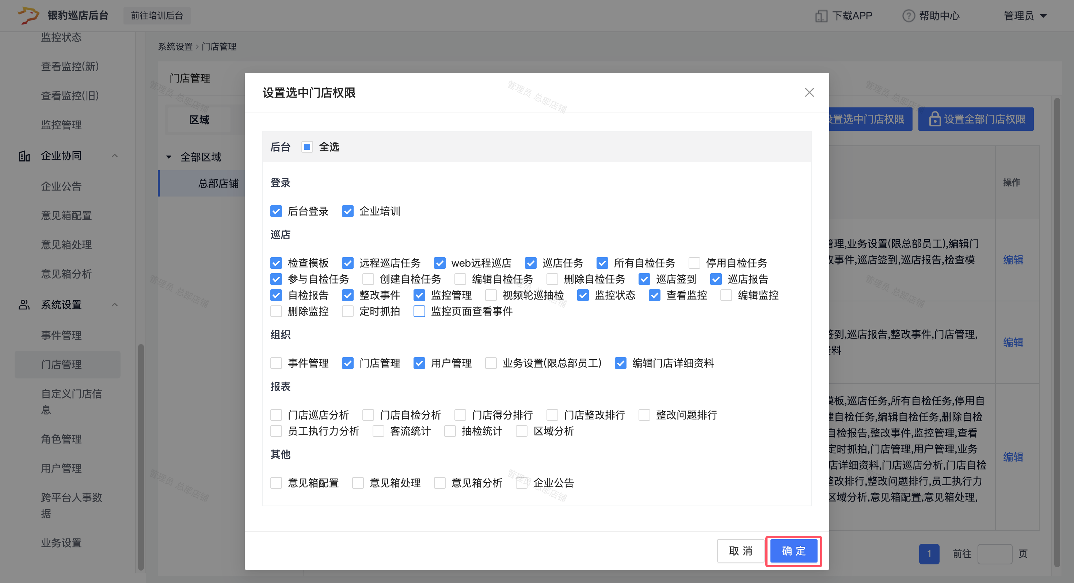
Task: Collapse the 企业协同 sidebar section
Action: pos(115,156)
